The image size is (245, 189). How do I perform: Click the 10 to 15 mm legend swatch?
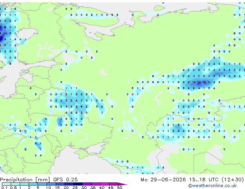coord(51,184)
